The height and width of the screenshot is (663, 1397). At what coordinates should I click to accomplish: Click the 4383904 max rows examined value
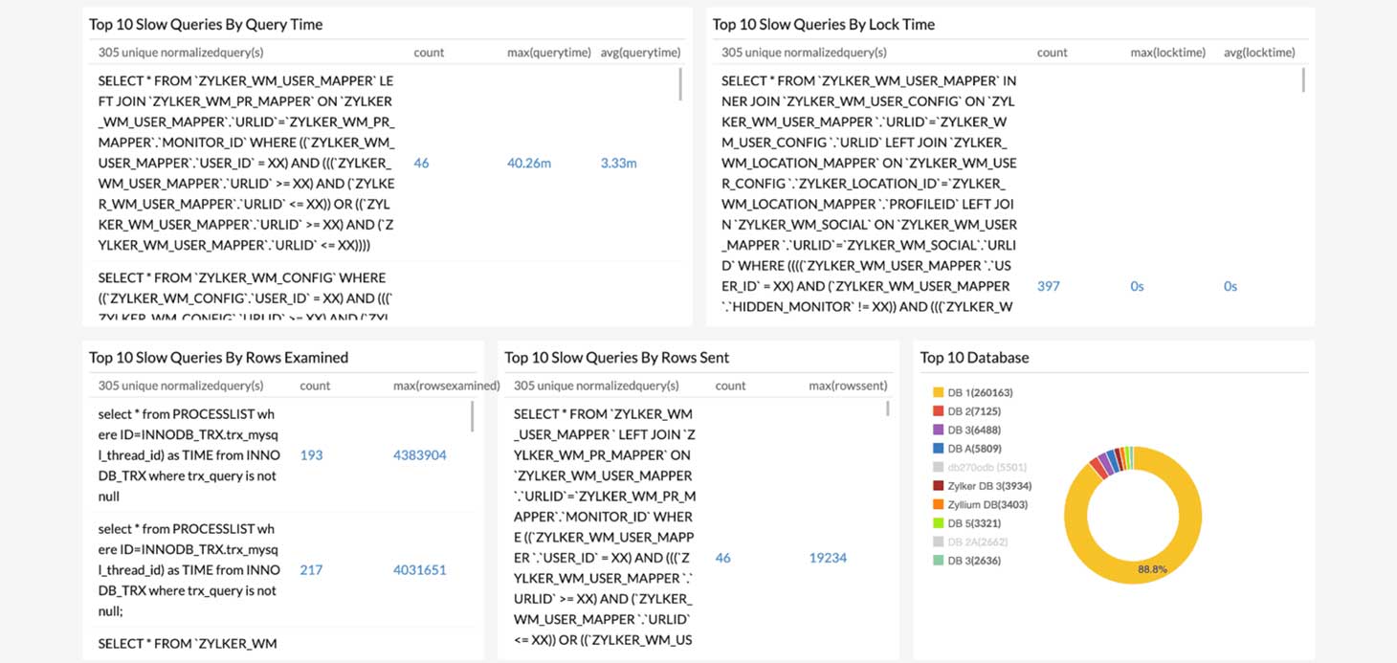[x=418, y=454]
